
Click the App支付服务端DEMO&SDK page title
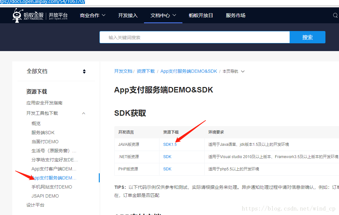click(164, 90)
